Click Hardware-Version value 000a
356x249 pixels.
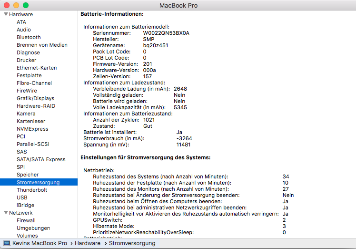149,70
